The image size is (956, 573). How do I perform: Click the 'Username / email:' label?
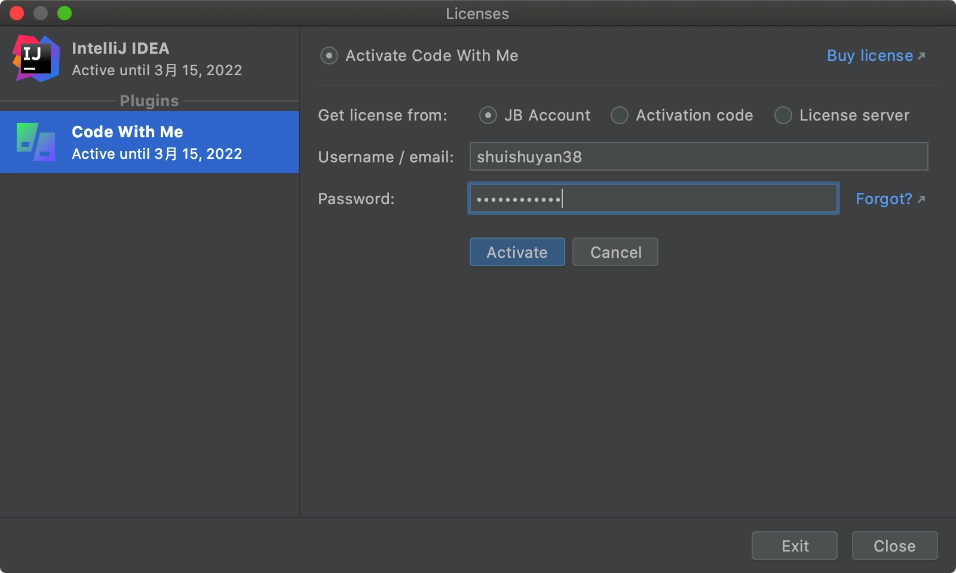click(x=386, y=157)
